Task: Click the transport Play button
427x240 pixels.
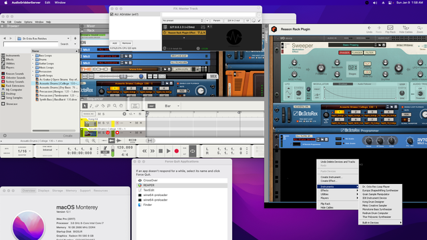Action: (x=169, y=151)
